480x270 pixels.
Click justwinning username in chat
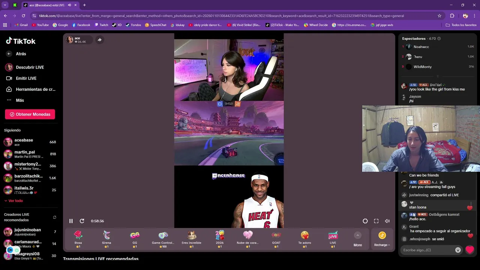(418, 195)
